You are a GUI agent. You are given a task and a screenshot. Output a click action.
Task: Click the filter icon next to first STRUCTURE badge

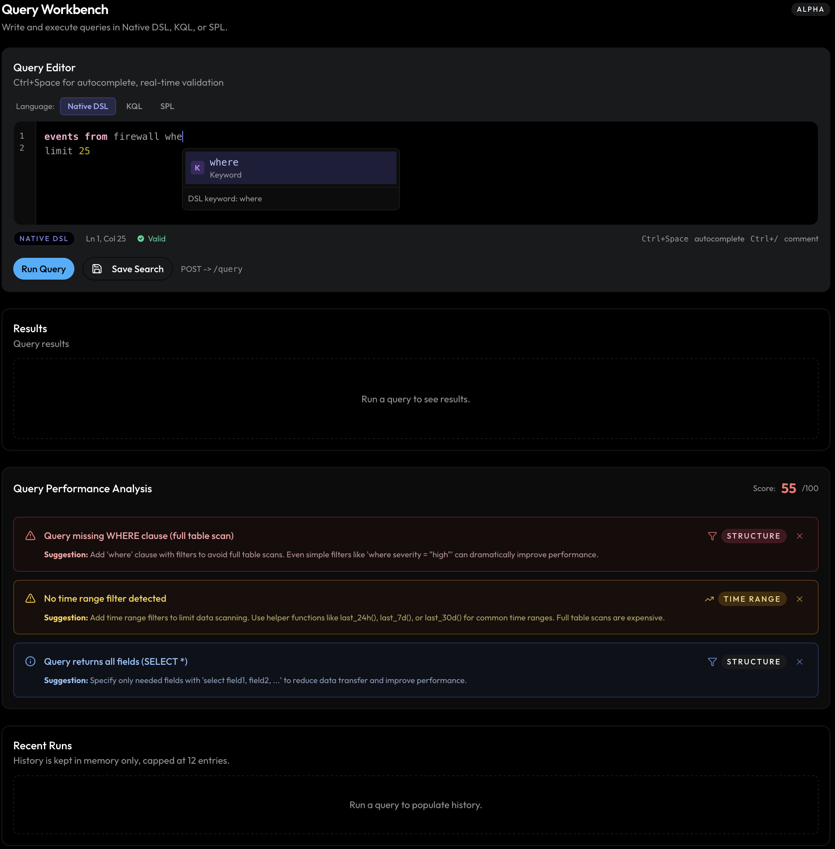click(712, 536)
